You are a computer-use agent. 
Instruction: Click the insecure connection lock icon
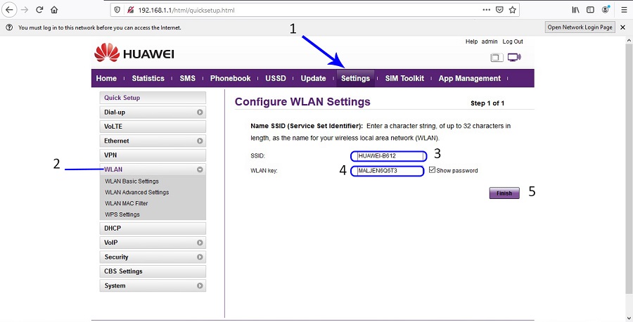click(130, 10)
